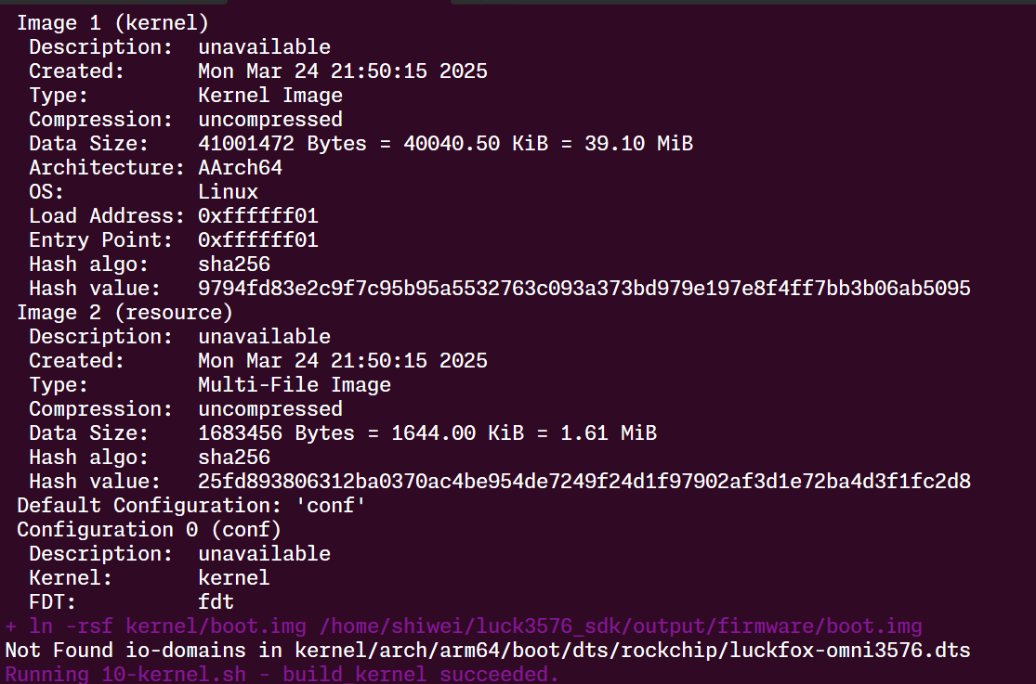The height and width of the screenshot is (684, 1036).
Task: Click the resource hash value starting 25fd8938
Action: (x=584, y=482)
